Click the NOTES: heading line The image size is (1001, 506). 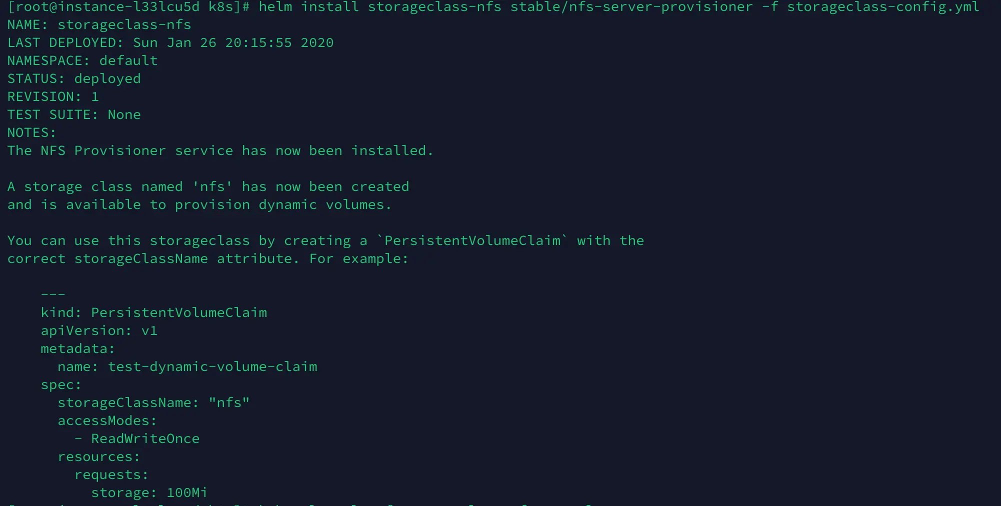coord(32,132)
